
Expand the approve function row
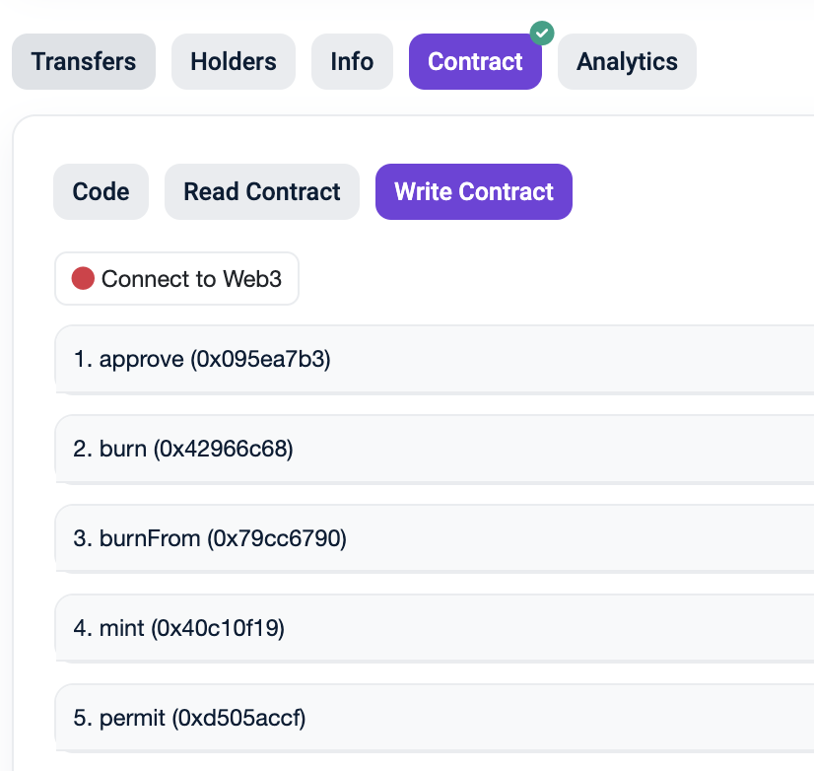434,359
